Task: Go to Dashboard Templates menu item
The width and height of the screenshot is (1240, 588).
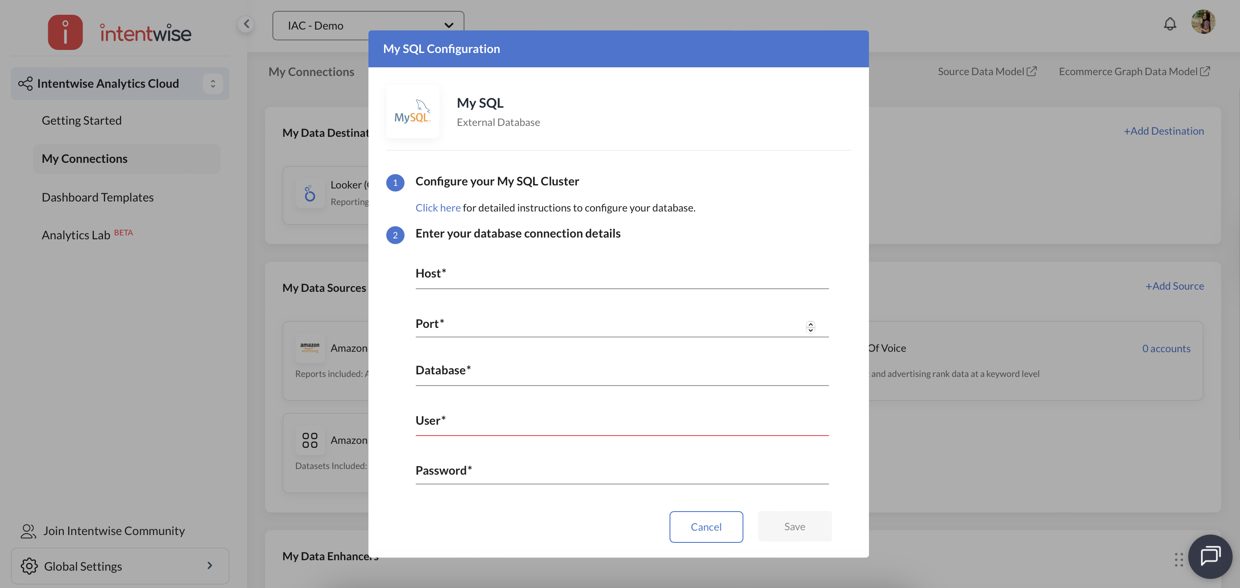Action: (x=97, y=197)
